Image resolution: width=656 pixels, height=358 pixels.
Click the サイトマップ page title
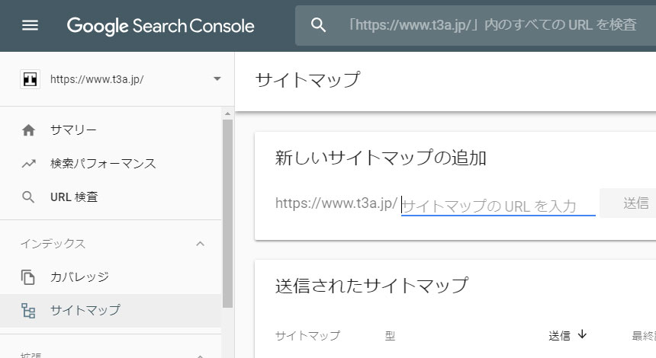[x=307, y=79]
